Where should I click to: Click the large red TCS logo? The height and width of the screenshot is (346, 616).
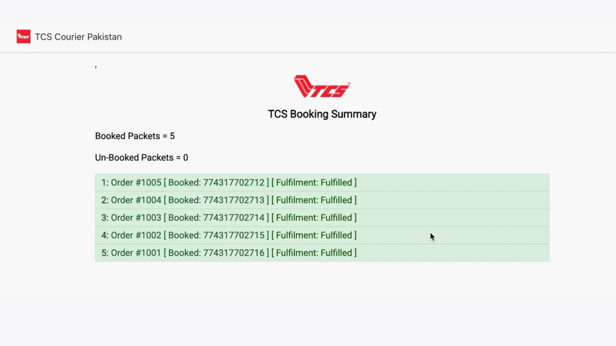pos(322,86)
